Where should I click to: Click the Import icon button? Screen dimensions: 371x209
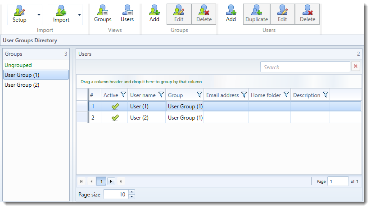pos(61,10)
